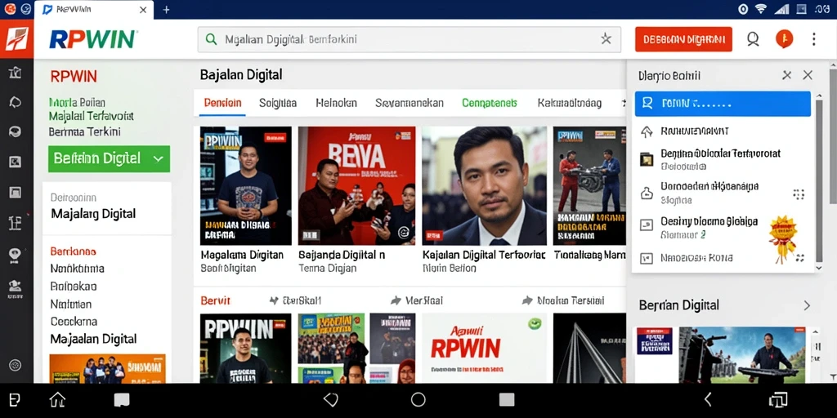Click the 1E icon in left sidebar

[x=16, y=223]
